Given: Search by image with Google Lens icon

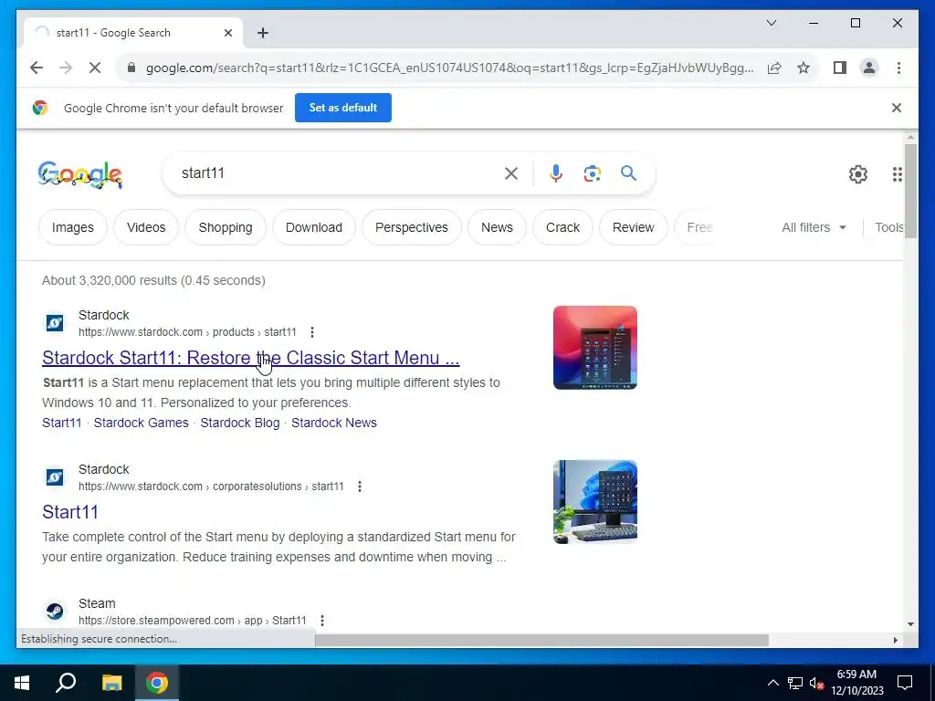Looking at the screenshot, I should click(x=592, y=173).
